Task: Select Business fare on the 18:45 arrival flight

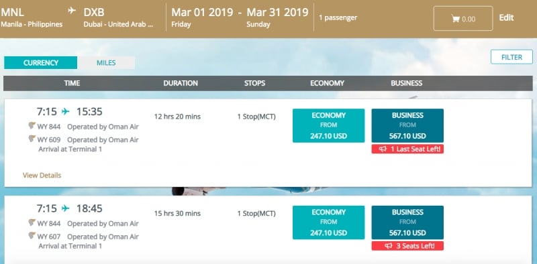Action: coord(407,222)
